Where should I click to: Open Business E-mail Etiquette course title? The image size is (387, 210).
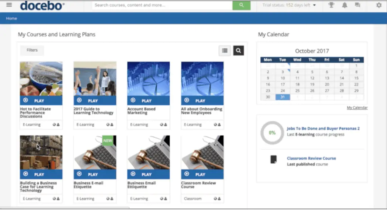click(x=88, y=185)
